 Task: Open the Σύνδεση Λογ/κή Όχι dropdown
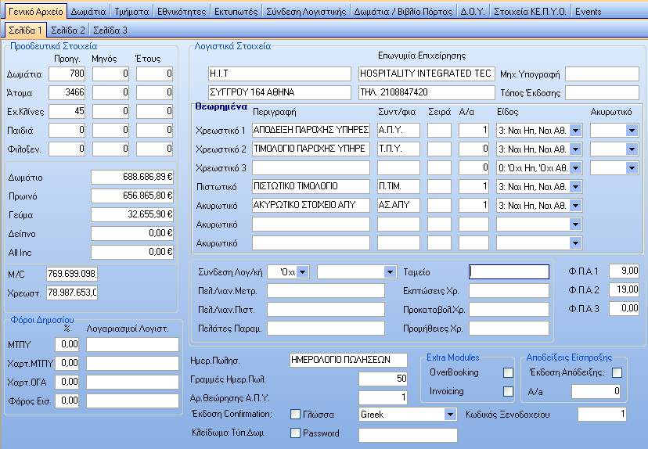[303, 272]
